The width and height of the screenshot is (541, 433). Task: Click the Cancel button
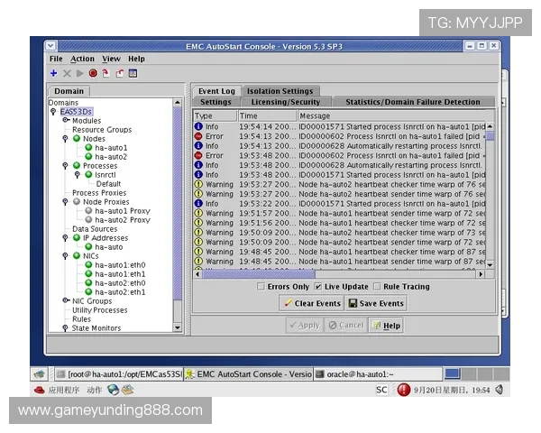tap(346, 326)
